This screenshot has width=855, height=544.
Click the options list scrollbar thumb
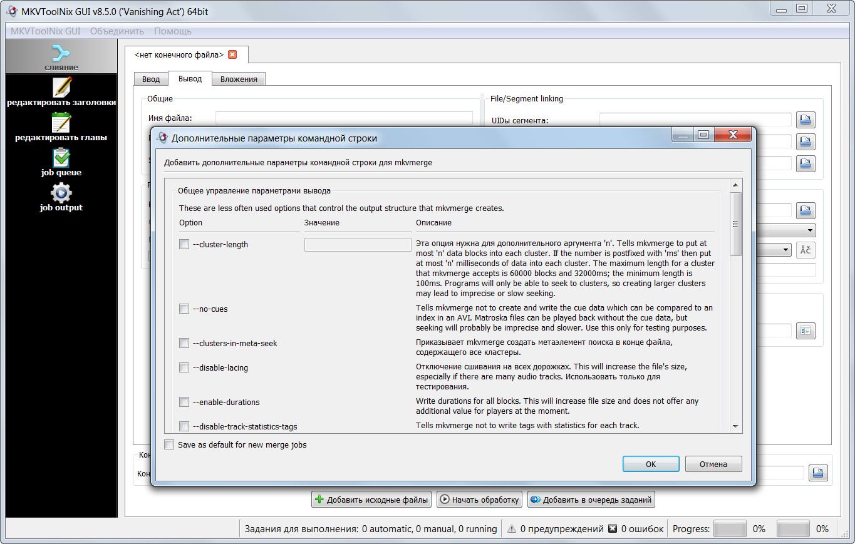tap(735, 223)
